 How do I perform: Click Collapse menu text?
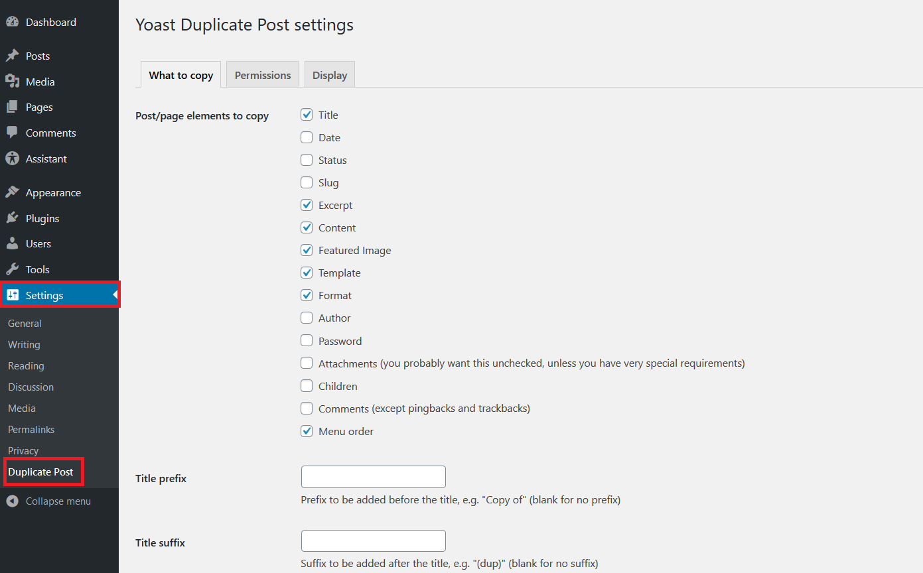(x=58, y=501)
